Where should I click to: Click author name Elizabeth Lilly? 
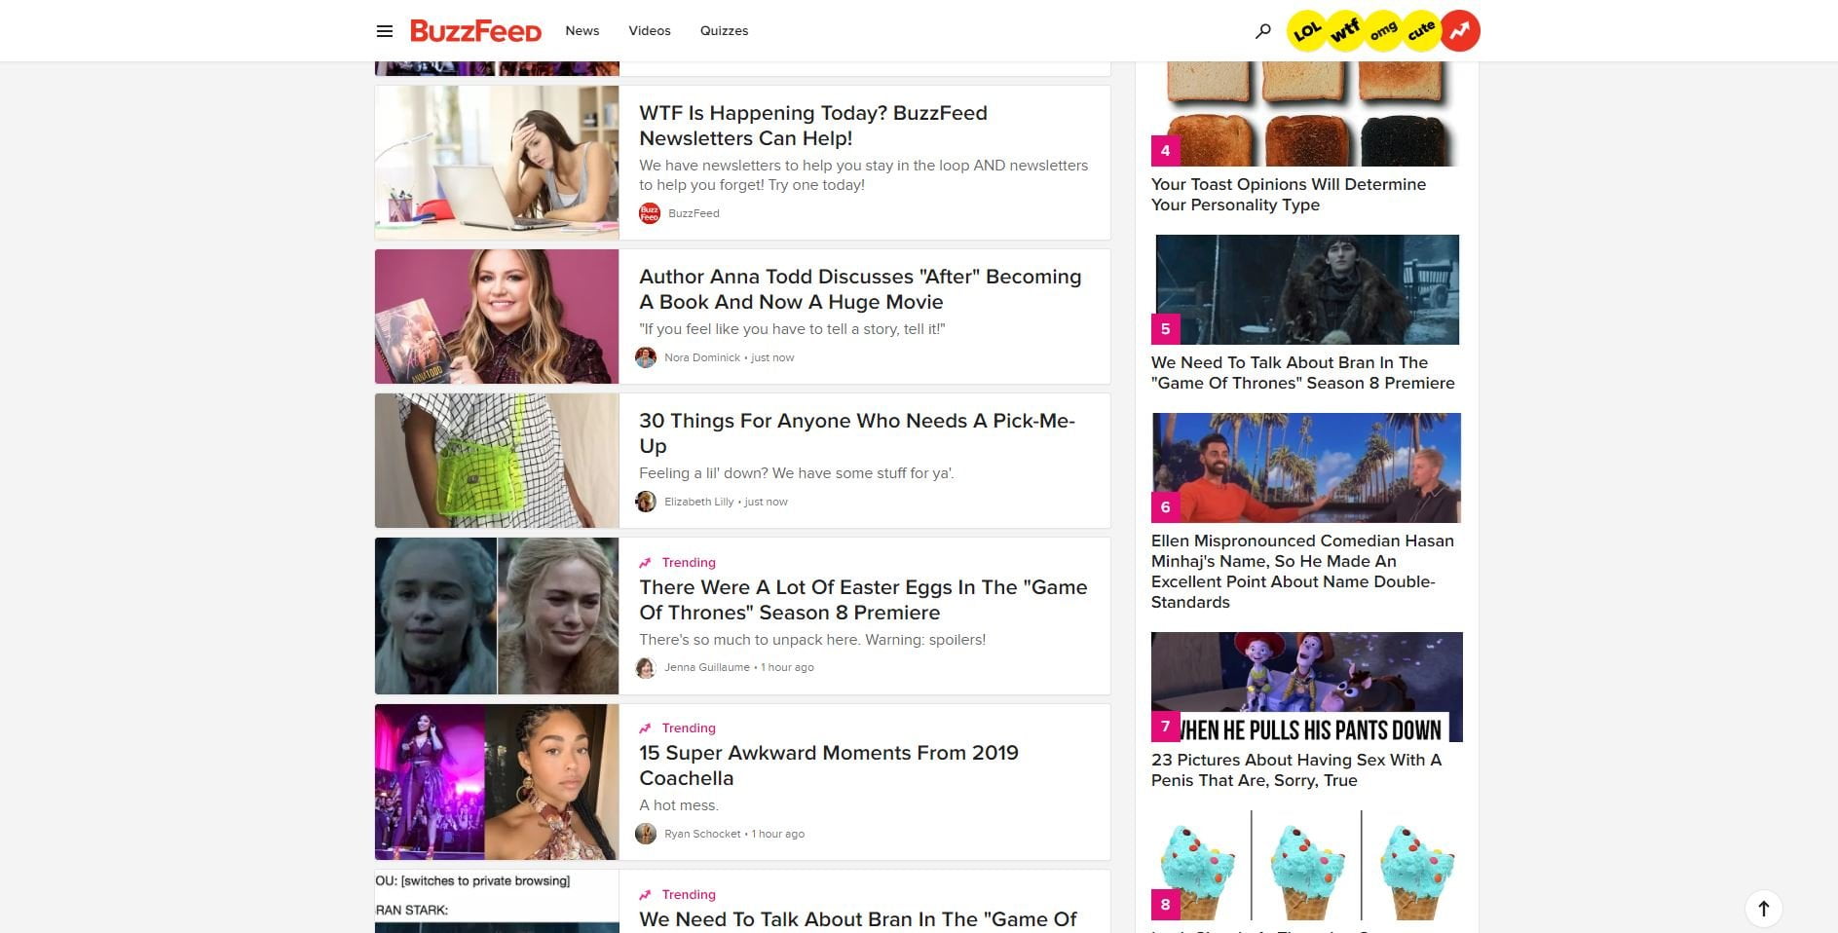pos(699,502)
